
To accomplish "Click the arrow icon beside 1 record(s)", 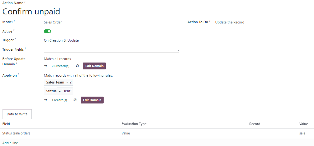I will (46, 100).
